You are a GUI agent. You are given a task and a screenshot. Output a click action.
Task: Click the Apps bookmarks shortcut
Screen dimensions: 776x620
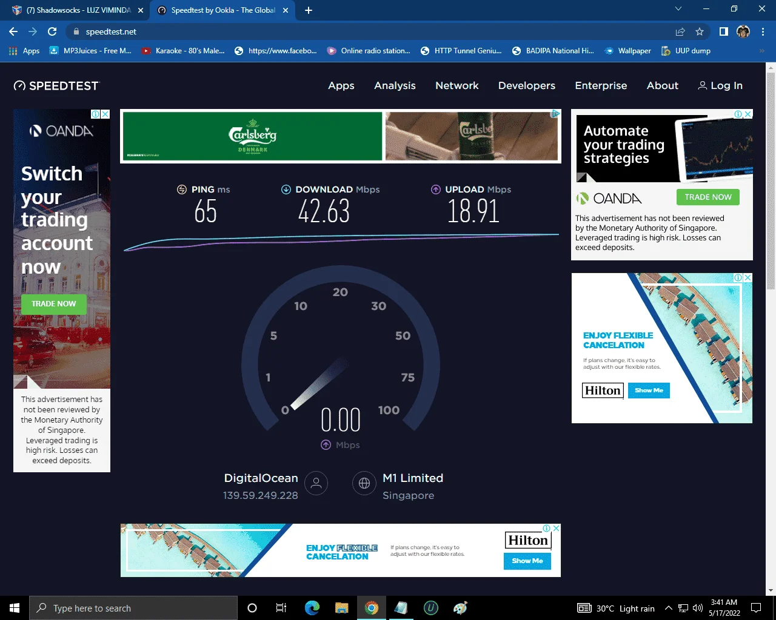tap(24, 51)
